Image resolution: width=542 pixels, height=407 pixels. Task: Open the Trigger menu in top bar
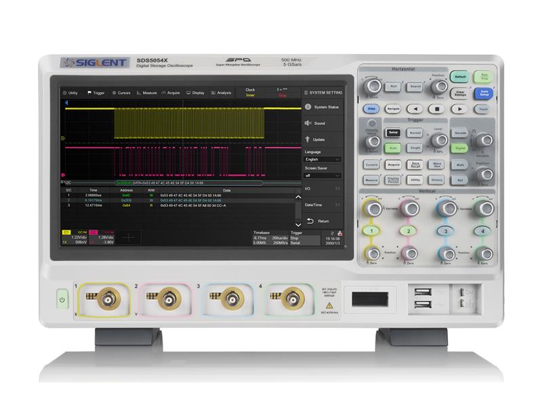(96, 92)
